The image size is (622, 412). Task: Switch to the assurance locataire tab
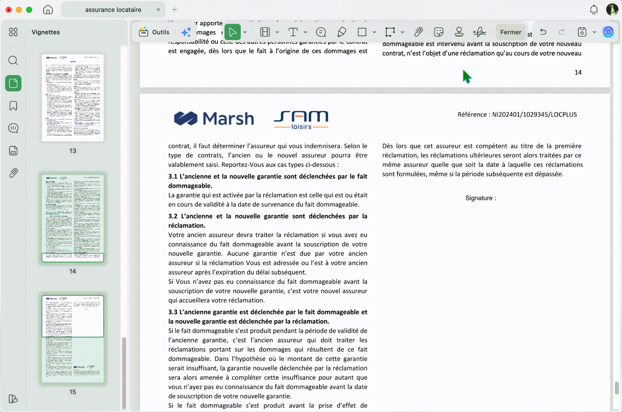(113, 10)
